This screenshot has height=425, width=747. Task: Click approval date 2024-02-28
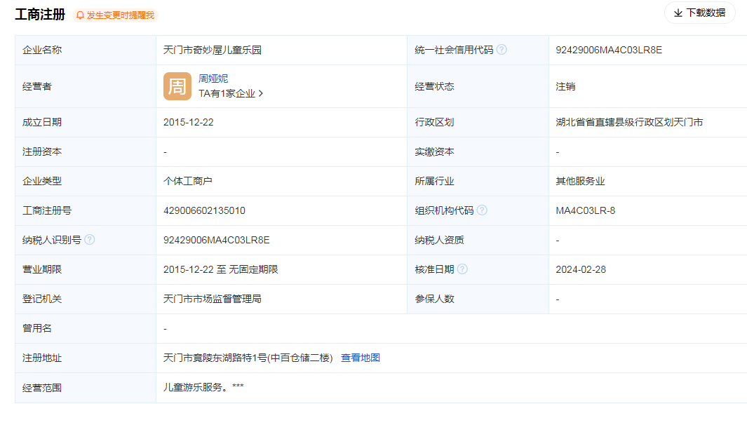580,269
